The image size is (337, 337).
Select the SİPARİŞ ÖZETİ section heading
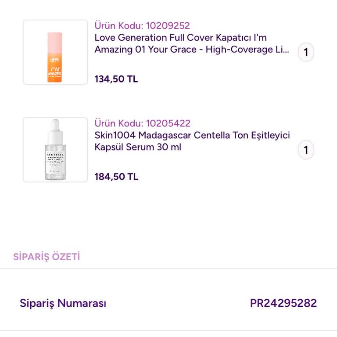(x=47, y=257)
